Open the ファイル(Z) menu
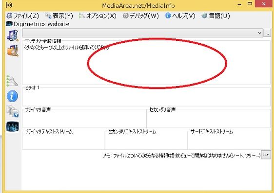274x193 pixels. [x=23, y=16]
